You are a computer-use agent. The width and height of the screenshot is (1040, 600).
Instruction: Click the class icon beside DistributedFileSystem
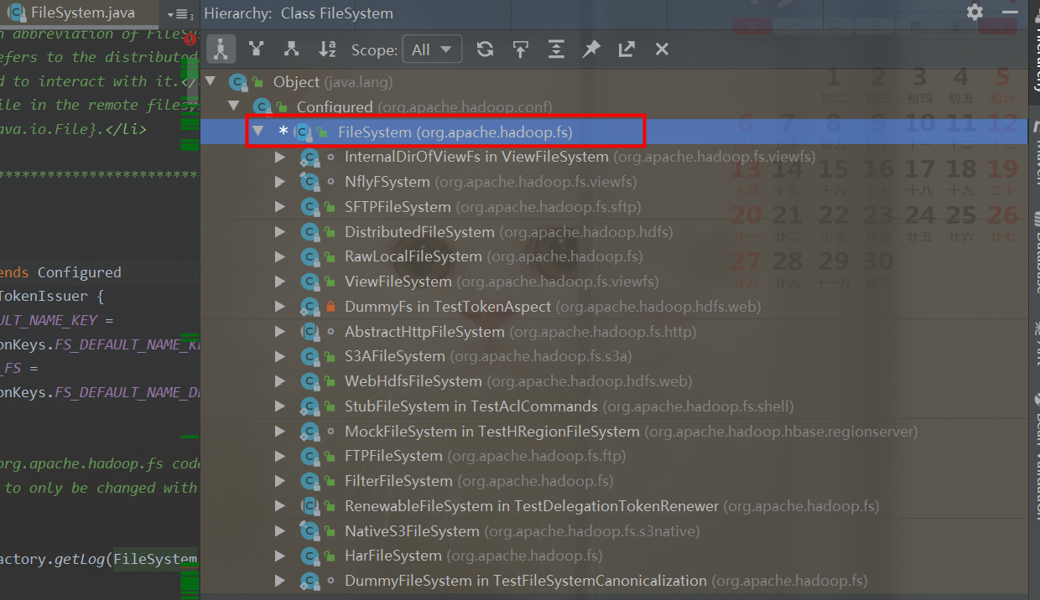click(x=310, y=231)
